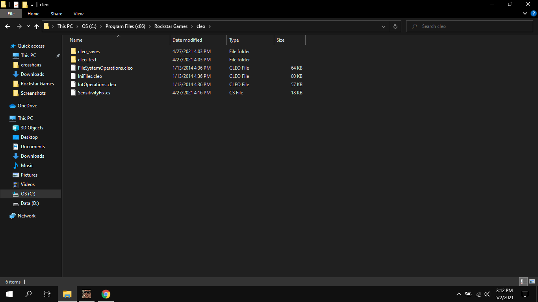Open Explorer help question mark icon
The height and width of the screenshot is (302, 538).
[x=534, y=13]
